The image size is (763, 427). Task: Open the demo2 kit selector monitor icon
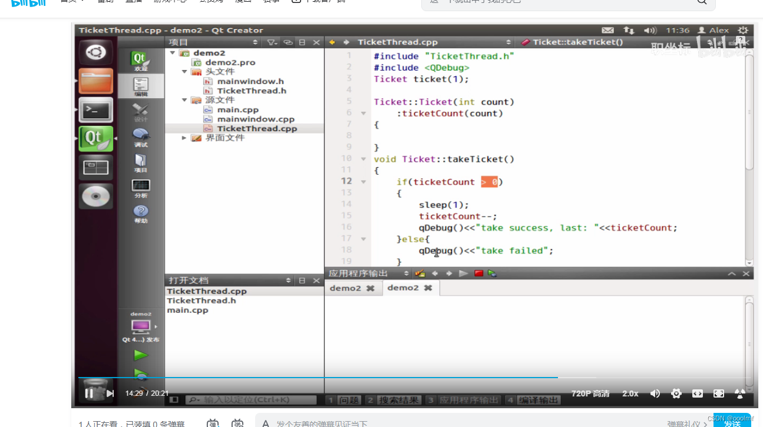tap(140, 326)
